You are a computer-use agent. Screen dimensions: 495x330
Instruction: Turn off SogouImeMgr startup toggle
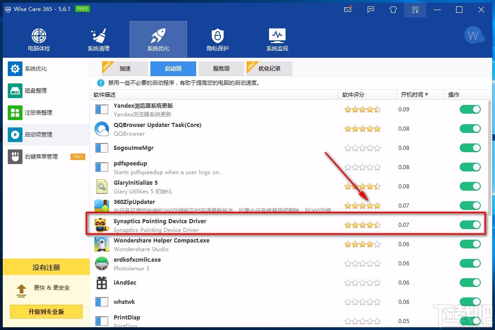click(x=470, y=148)
